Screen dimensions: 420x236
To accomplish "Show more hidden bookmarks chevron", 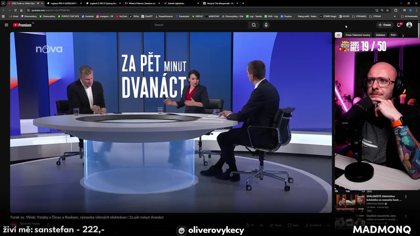I will [395, 16].
